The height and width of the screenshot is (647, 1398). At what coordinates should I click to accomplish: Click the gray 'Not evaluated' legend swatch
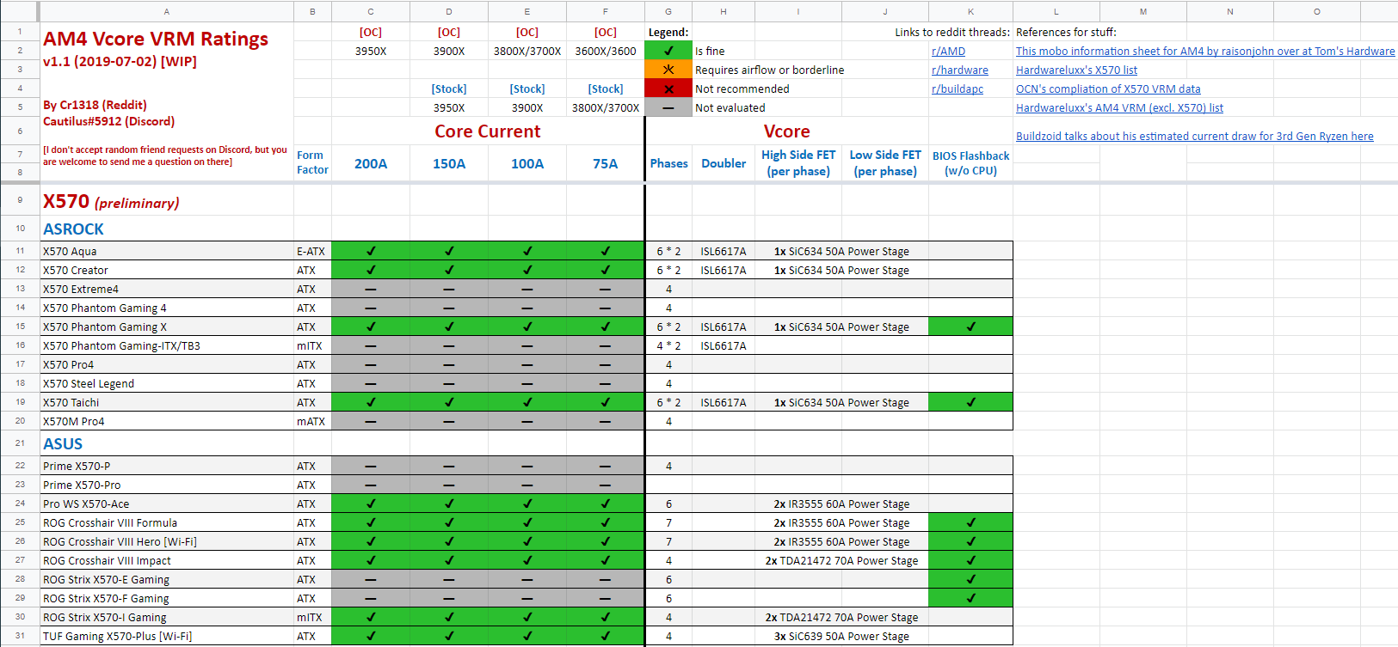(668, 107)
